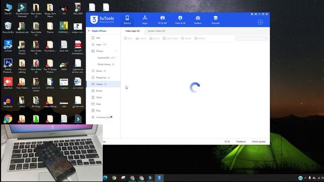
Task: Click the Refresh toolbar button
Action: [x=199, y=38]
